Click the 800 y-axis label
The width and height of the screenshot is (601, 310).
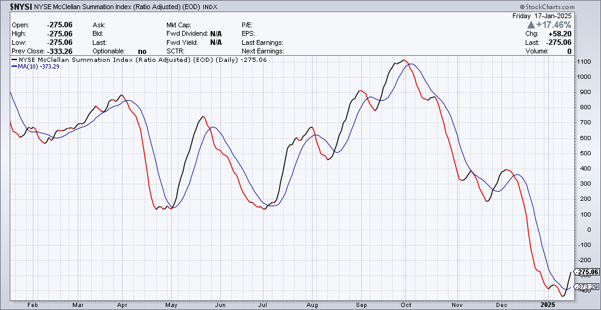(585, 107)
